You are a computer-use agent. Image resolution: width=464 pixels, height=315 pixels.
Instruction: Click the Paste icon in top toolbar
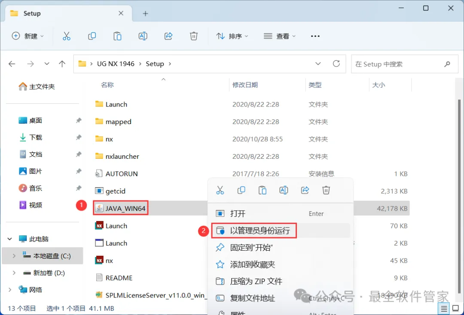pos(117,36)
